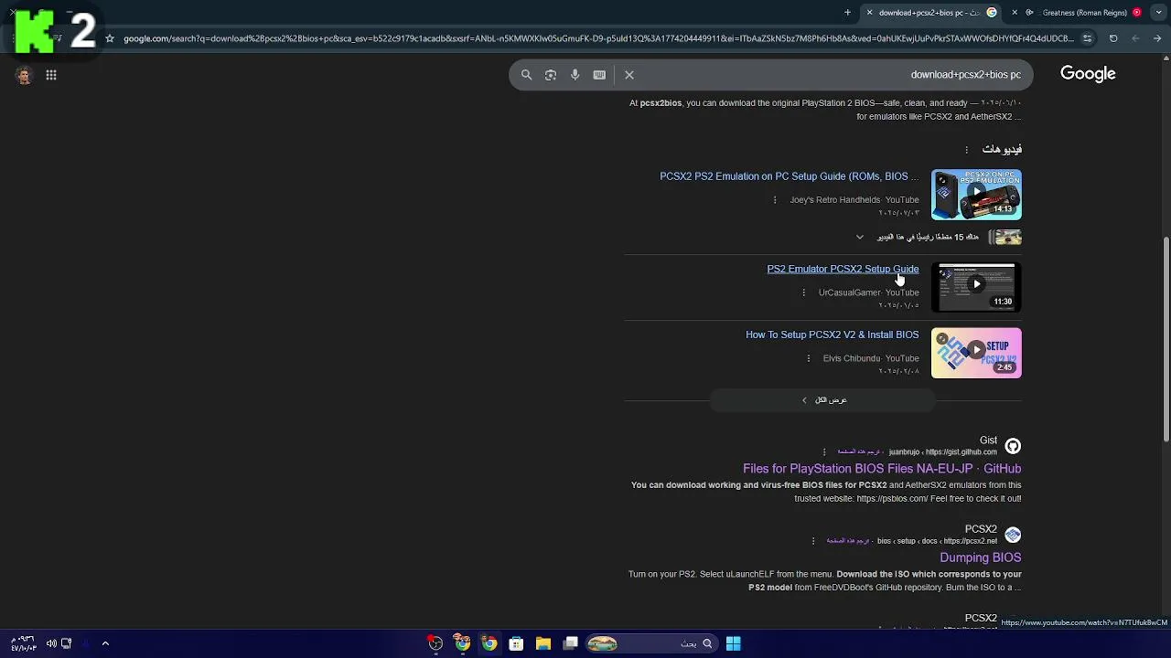Viewport: 1171px width, 658px height.
Task: Open the tab search dropdown arrow
Action: point(1158,13)
